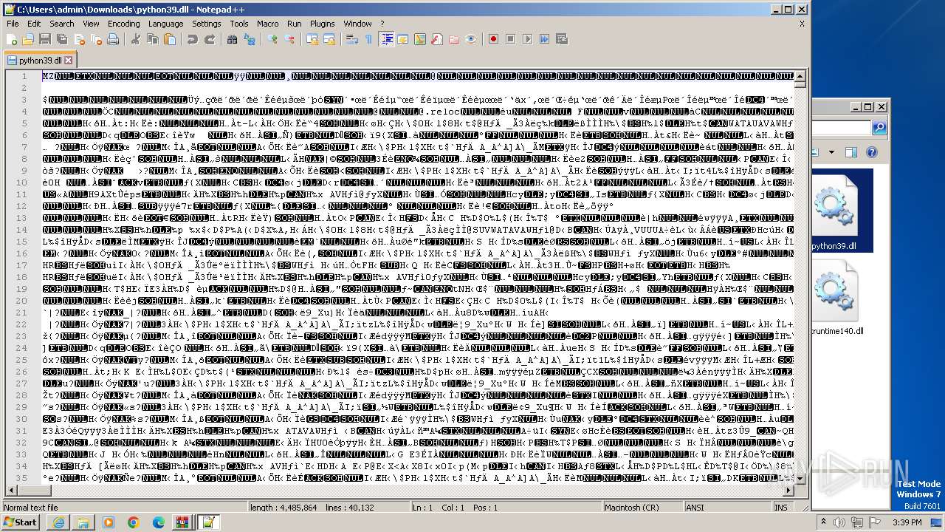
Task: Click the Replace toolbar icon
Action: pos(250,39)
